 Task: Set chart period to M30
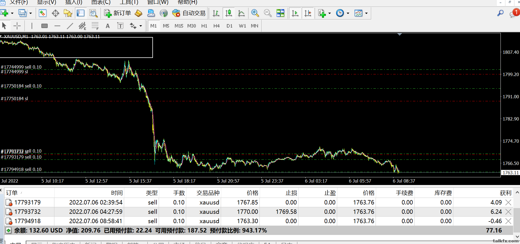point(192,26)
